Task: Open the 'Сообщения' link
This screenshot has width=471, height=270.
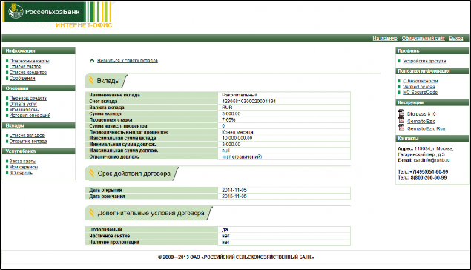Action: tap(22, 78)
